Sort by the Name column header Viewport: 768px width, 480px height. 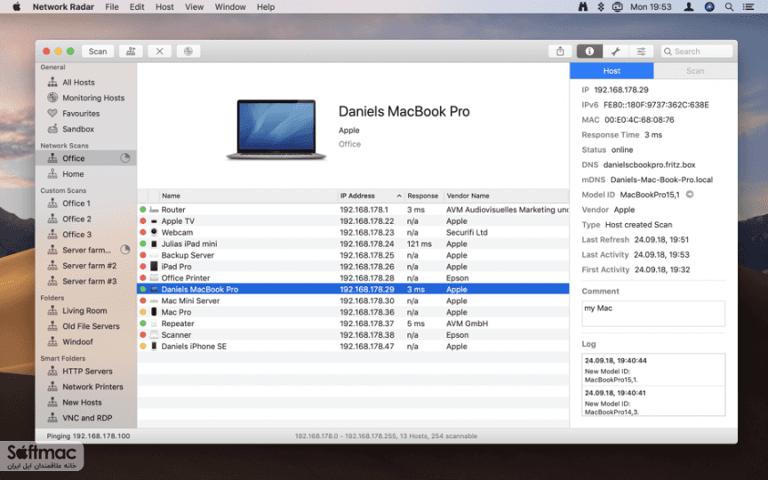[x=248, y=196]
